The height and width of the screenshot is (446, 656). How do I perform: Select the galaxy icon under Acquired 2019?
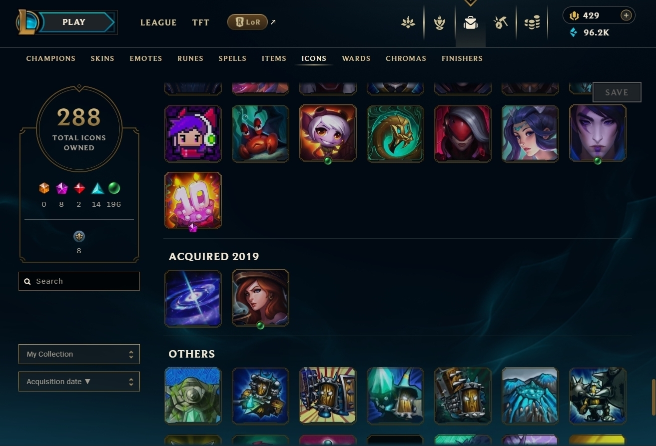(193, 299)
